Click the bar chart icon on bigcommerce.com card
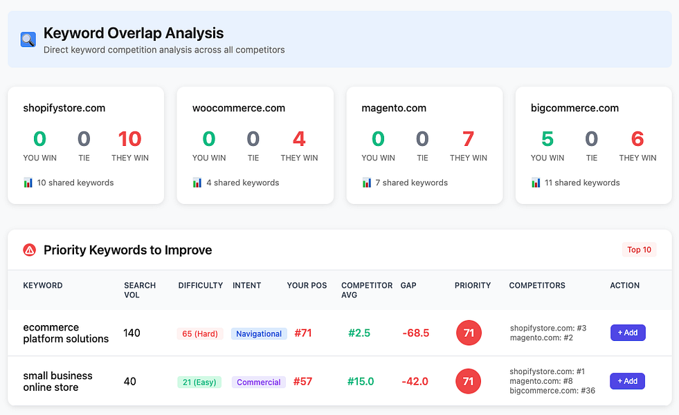Image resolution: width=679 pixels, height=415 pixels. point(534,183)
